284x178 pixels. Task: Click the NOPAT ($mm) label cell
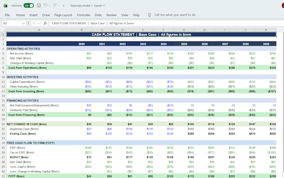point(19,157)
